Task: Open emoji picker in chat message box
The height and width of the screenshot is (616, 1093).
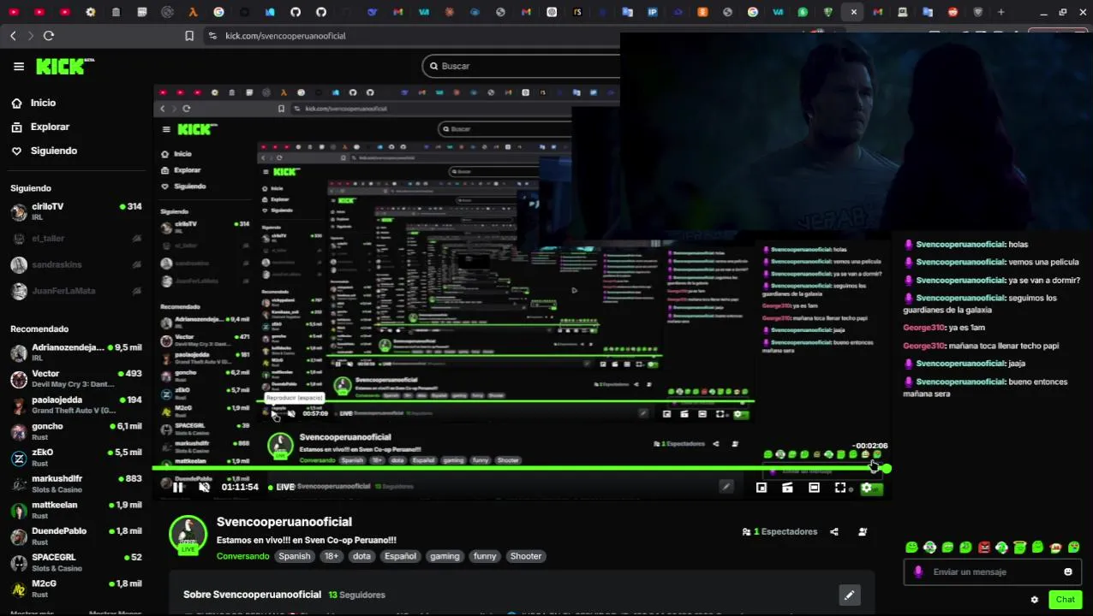Action: (x=1068, y=572)
